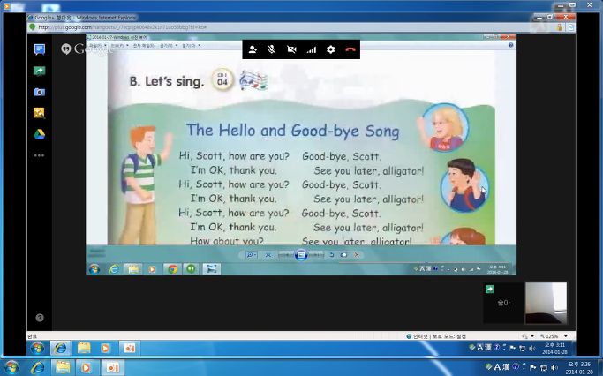Toggle the camera off button
Viewport: 603px width, 376px height.
pos(291,49)
